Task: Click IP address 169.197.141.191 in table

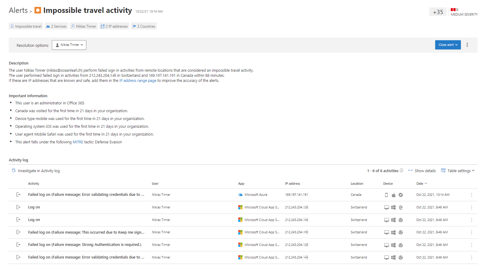Action: 296,195
